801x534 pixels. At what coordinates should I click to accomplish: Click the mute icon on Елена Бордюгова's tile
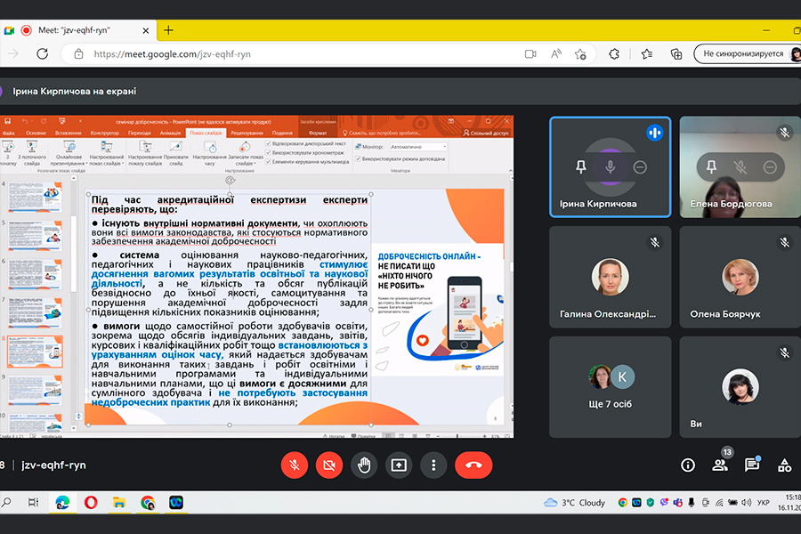tap(740, 167)
